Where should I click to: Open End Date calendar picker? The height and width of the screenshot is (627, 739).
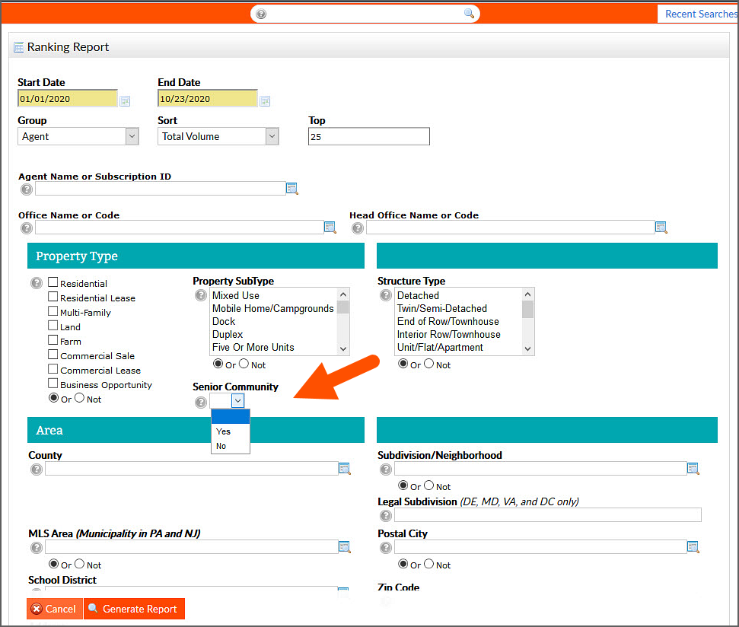[x=265, y=100]
